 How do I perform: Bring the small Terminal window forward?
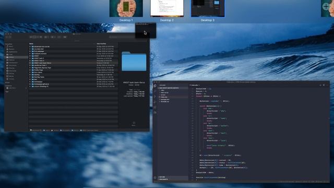click(x=146, y=30)
